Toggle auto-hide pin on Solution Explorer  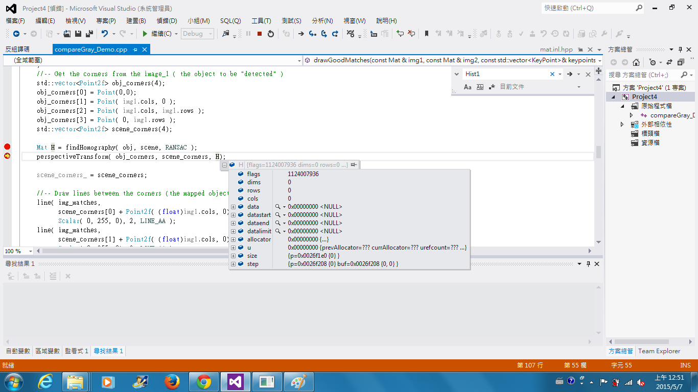(x=680, y=50)
